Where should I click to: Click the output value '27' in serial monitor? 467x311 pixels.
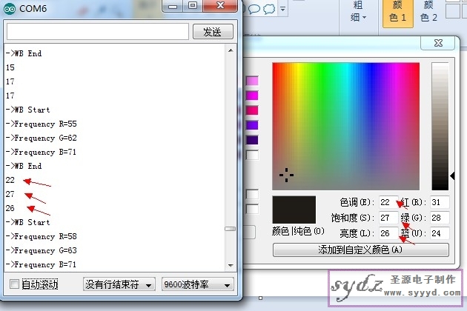point(10,194)
